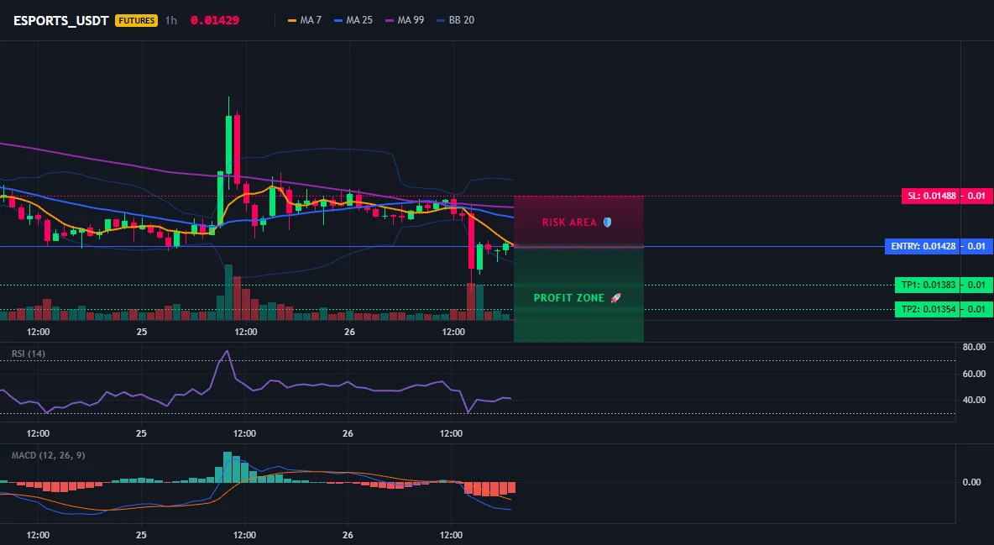Click the tallest green candle of the spike
The width and height of the screenshot is (994, 545).
tap(228, 144)
